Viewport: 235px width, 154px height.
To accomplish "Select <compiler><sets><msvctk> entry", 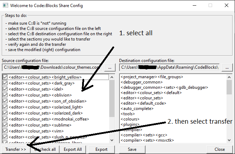I will 147,140.
